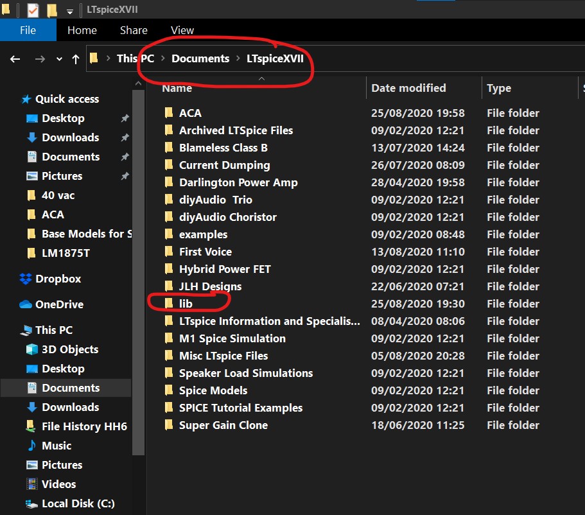This screenshot has width=585, height=515.
Task: Select the Current Dumping folder
Action: click(x=217, y=165)
